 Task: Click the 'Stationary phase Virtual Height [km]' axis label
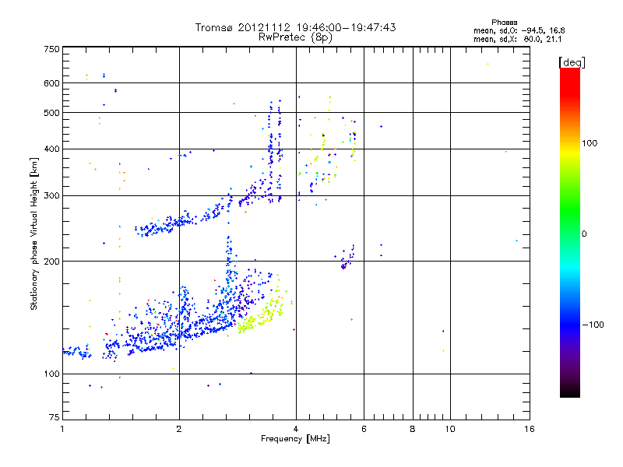tap(34, 234)
